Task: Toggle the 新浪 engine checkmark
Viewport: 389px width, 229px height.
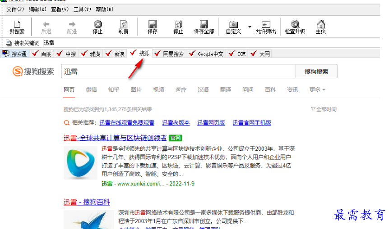Action: tap(109, 54)
